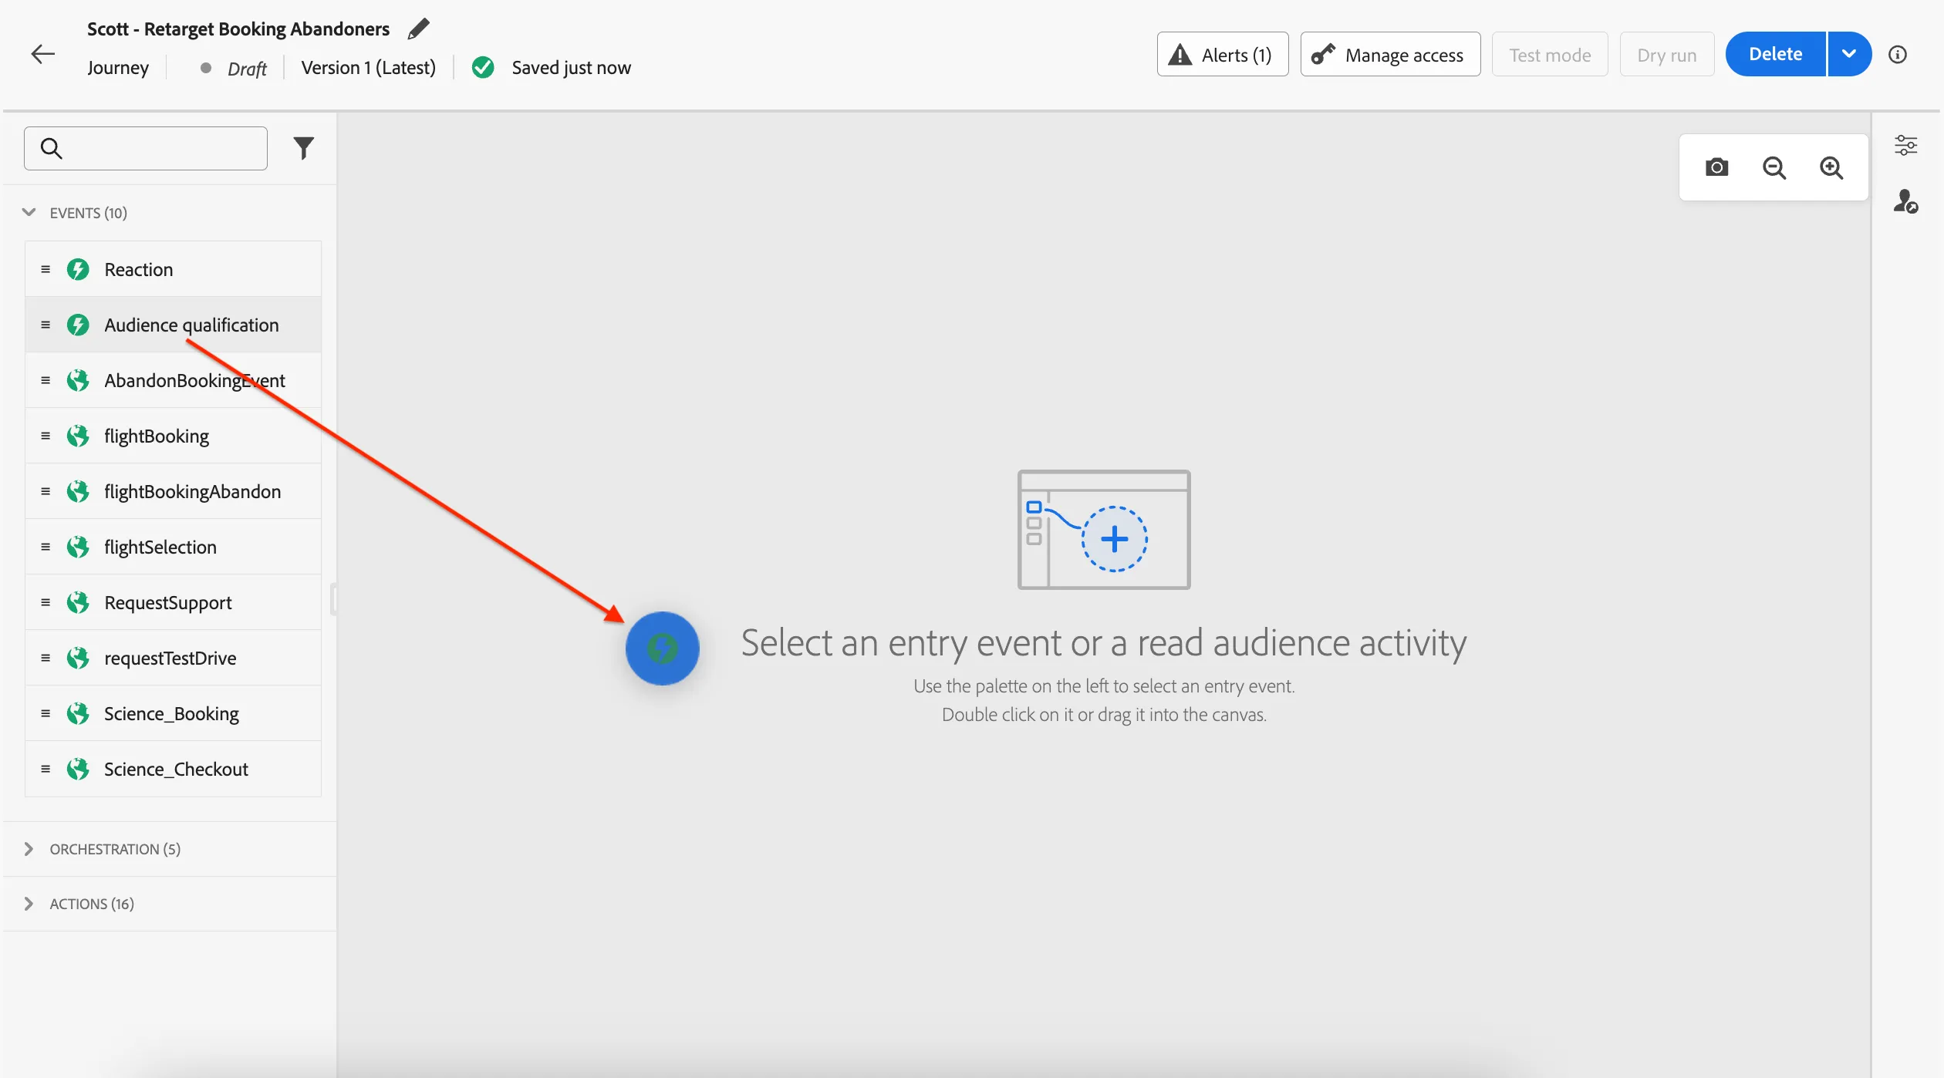Click the Saved just now status
1944x1078 pixels.
click(571, 68)
